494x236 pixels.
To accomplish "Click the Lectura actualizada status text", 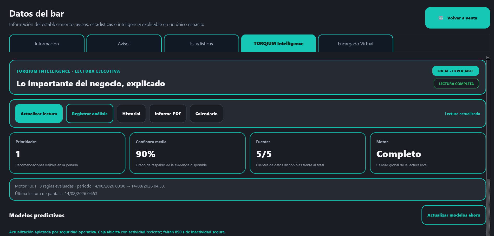I will tap(462, 114).
